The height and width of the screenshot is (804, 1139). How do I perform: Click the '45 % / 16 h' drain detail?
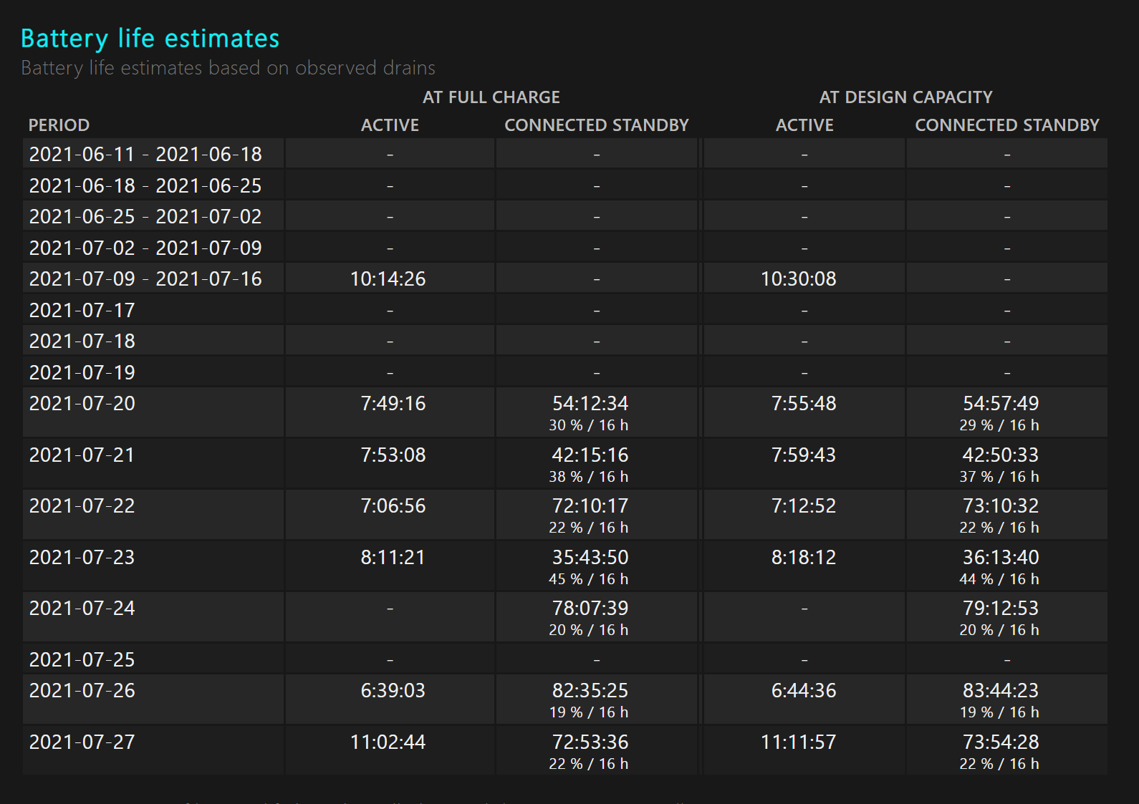589,579
